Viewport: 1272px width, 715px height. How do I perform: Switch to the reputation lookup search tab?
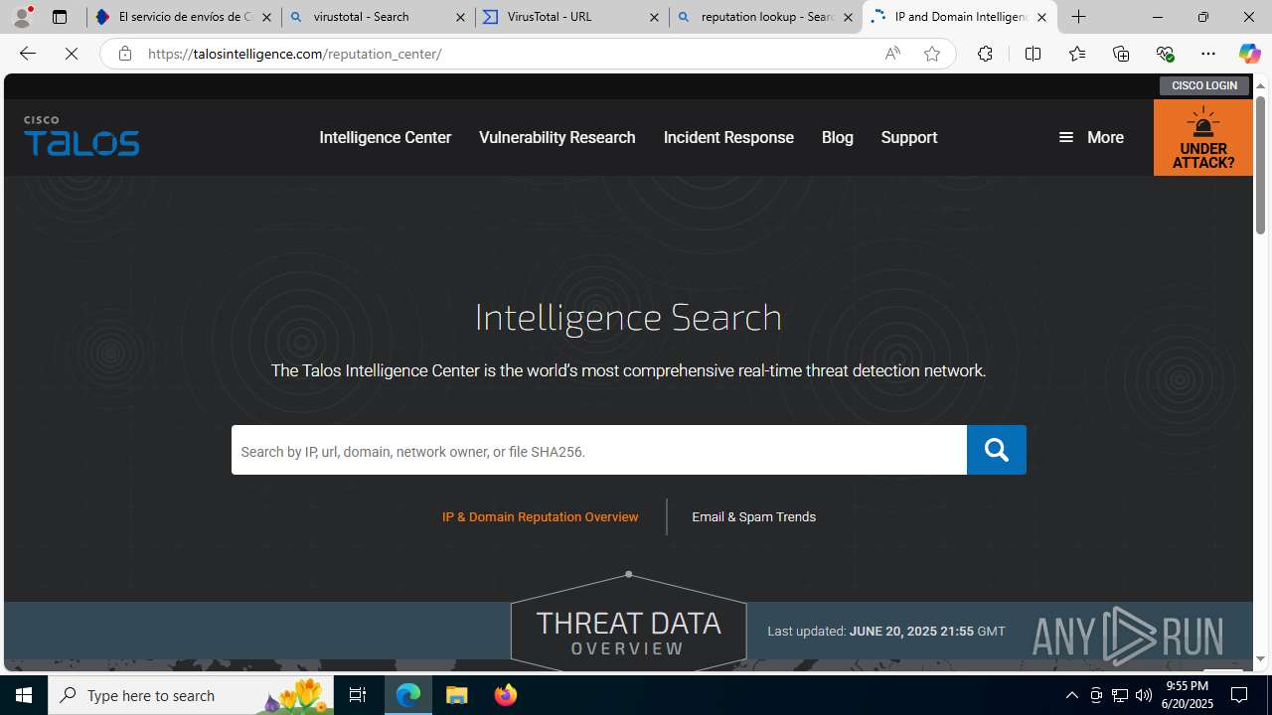(x=765, y=17)
